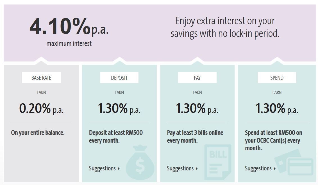
Task: Click 'Deposit at least RM500 every month' text
Action: point(116,136)
